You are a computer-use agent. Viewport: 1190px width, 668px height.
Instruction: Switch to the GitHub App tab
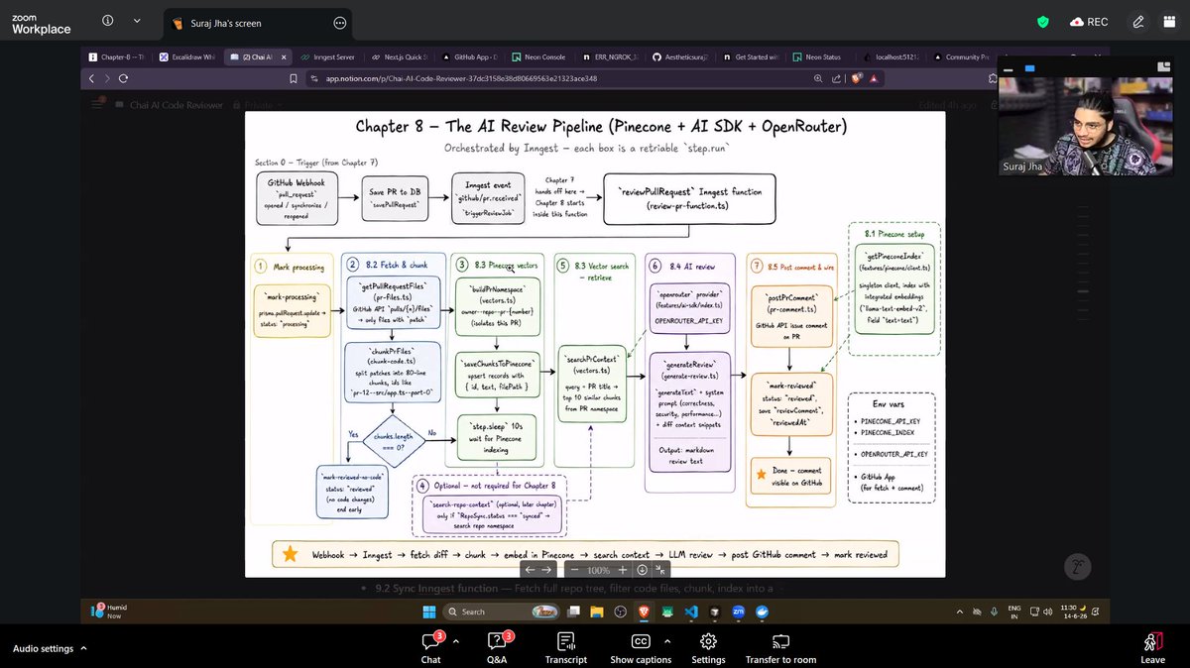(470, 57)
